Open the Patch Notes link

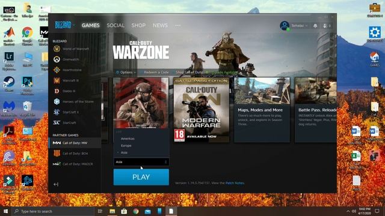[x=235, y=183]
